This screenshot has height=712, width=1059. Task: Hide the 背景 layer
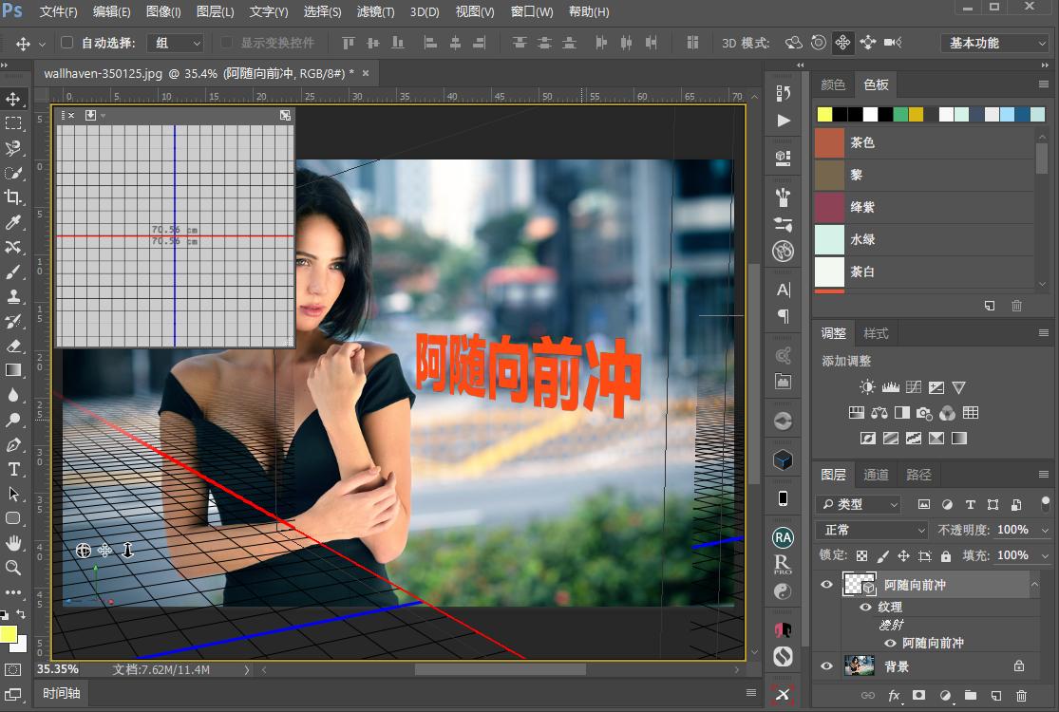[826, 665]
